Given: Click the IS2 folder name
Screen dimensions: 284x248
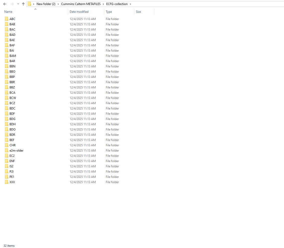Looking at the screenshot, I should pos(12,166).
